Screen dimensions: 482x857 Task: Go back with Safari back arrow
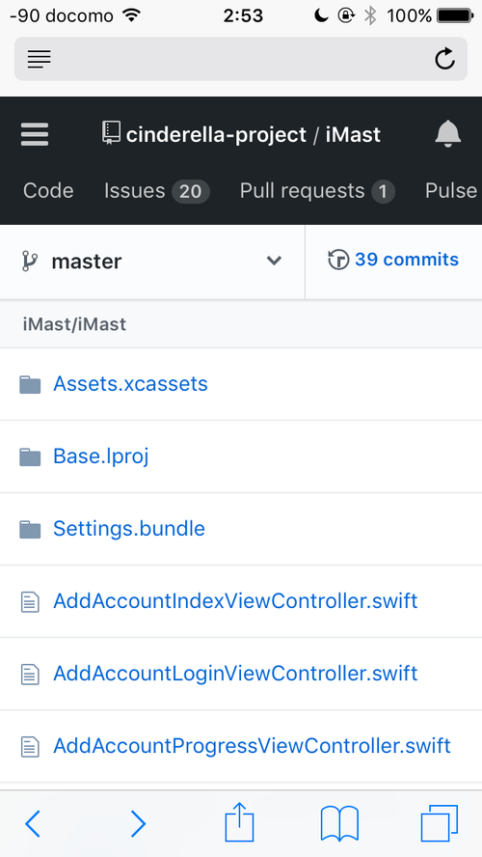click(33, 823)
